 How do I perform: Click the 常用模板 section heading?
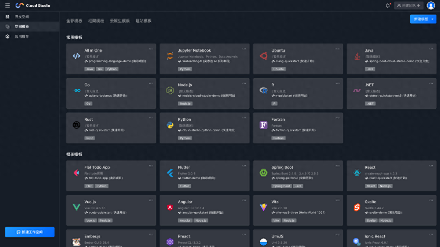coord(74,38)
